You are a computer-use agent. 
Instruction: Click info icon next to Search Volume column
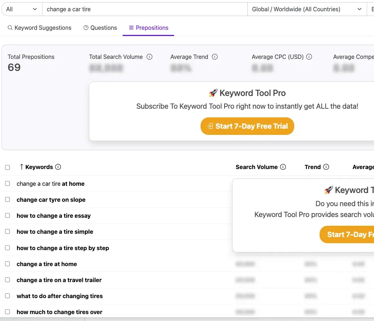tap(283, 167)
